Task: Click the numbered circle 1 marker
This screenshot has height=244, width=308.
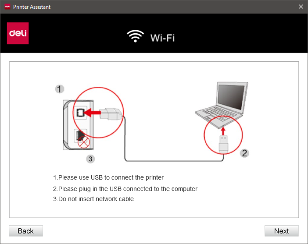Action: click(59, 89)
